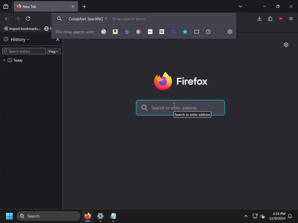The image size is (298, 223).
Task: Search within bookmarks using the star icon
Action: 185,32
